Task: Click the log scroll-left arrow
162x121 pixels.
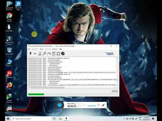Action: pos(30,87)
